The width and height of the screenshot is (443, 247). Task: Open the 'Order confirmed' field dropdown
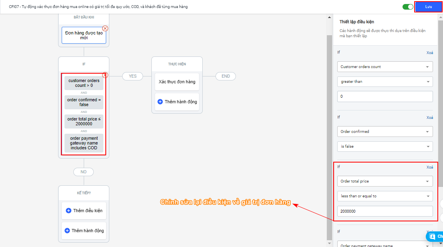pyautogui.click(x=385, y=132)
